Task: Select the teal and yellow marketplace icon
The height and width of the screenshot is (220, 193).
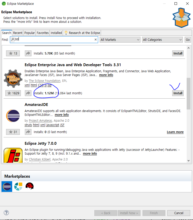Action: pos(18,187)
